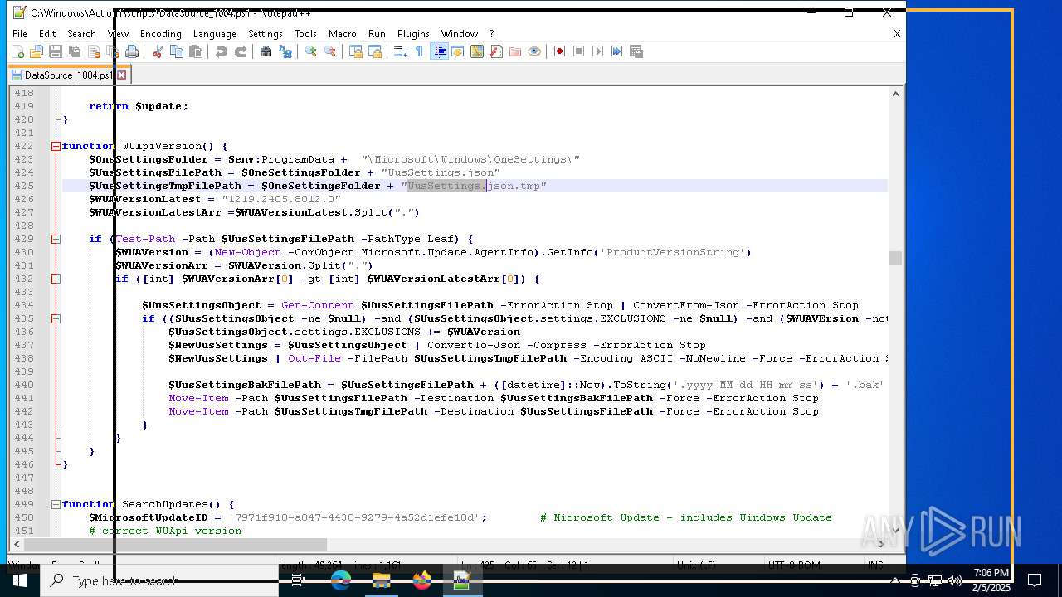Open the notification center icon
This screenshot has width=1062, height=597.
pyautogui.click(x=1035, y=580)
